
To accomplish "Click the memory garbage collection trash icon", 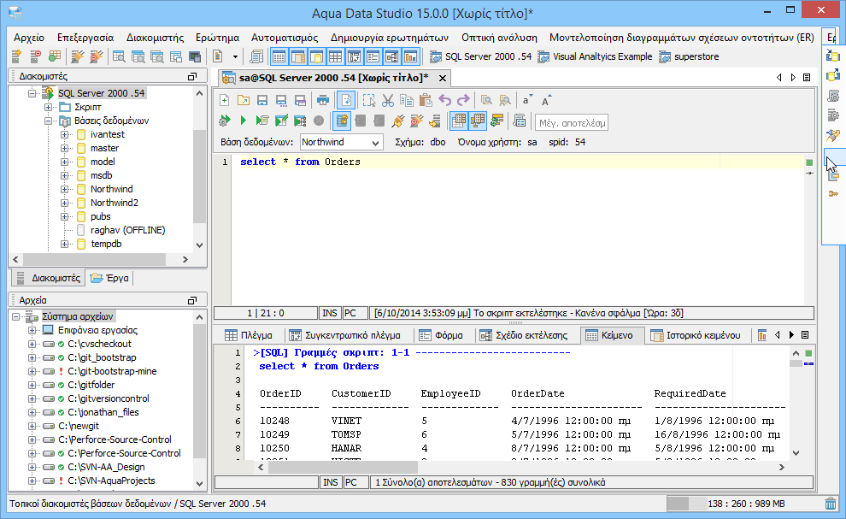I will pos(830,504).
